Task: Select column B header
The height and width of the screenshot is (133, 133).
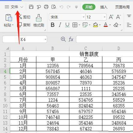Action: point(53,49)
